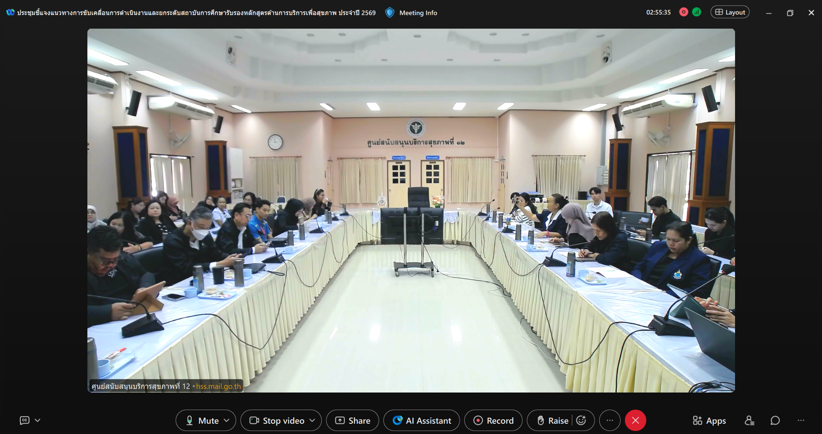Open the Apps panel

[709, 420]
